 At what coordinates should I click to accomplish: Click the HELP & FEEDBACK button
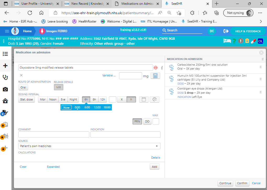pyautogui.click(x=248, y=31)
